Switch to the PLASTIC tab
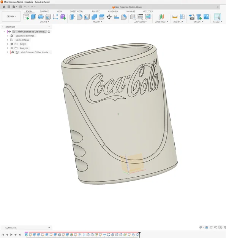 pos(96,11)
